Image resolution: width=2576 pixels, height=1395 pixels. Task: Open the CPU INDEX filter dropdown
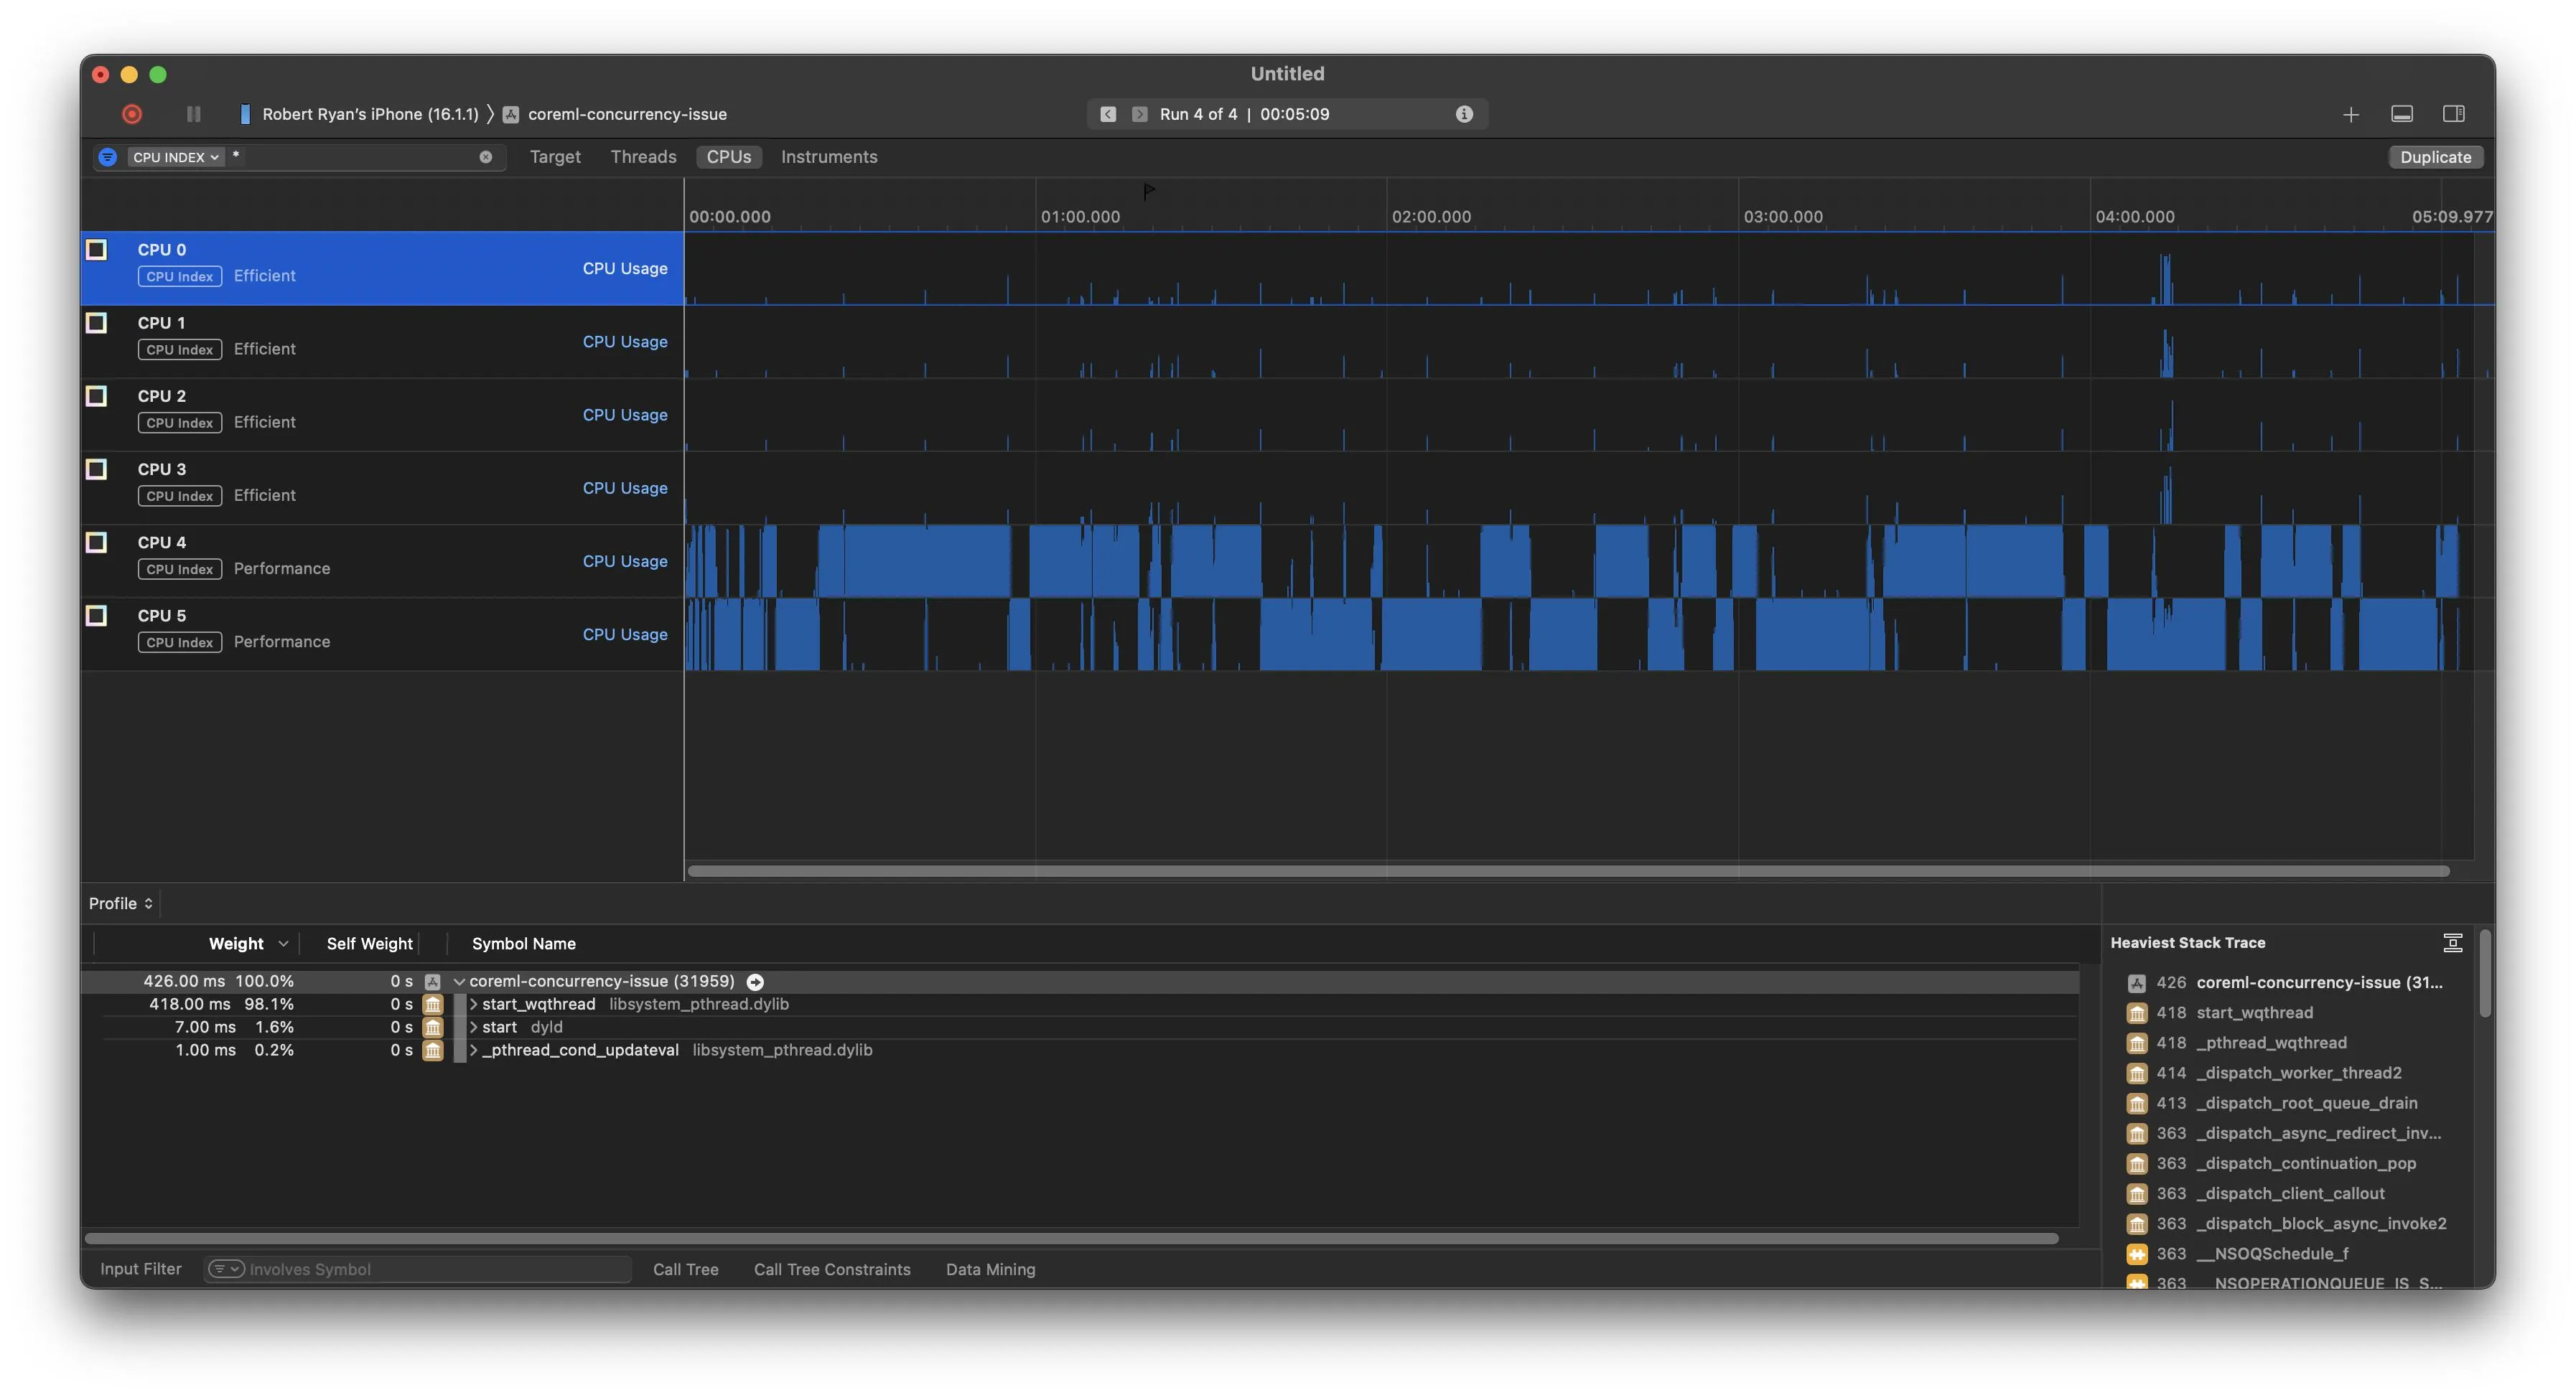(x=176, y=157)
